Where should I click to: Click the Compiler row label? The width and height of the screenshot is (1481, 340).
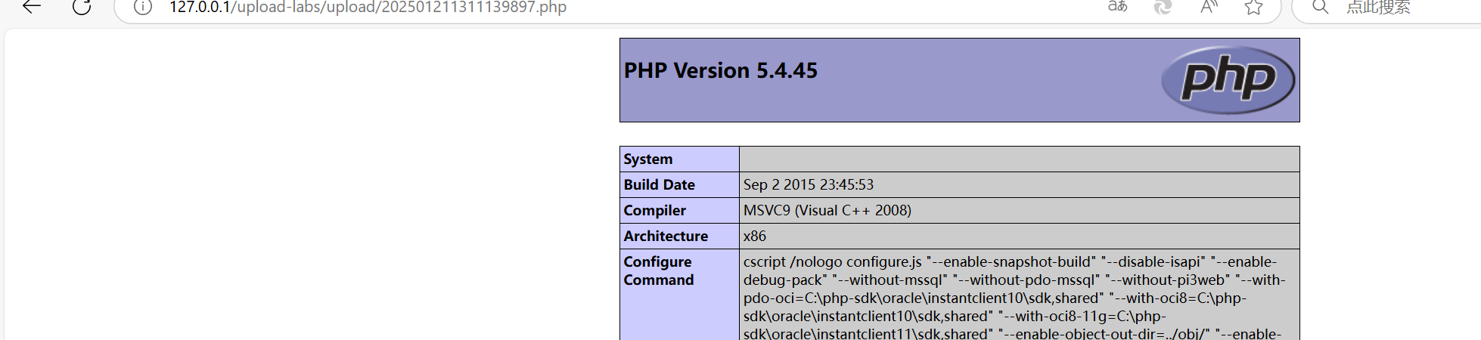point(655,210)
